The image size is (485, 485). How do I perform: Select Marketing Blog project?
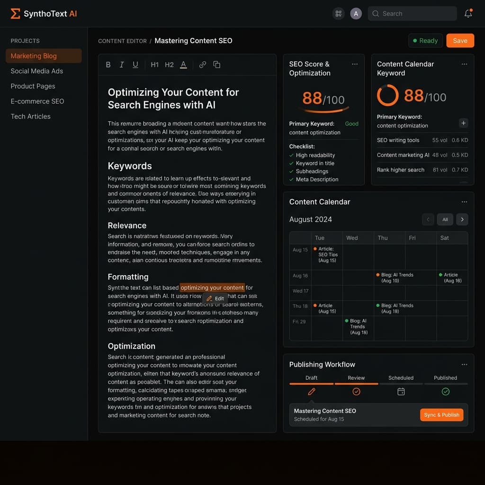point(44,56)
